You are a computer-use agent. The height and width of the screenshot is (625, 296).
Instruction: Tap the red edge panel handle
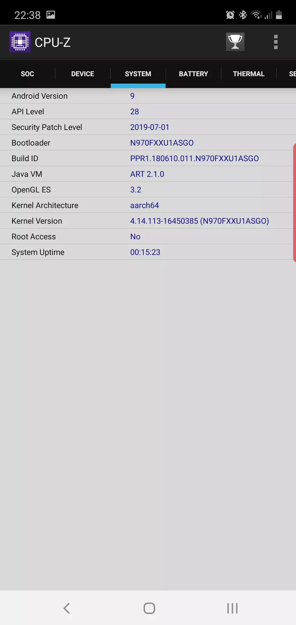(x=294, y=202)
